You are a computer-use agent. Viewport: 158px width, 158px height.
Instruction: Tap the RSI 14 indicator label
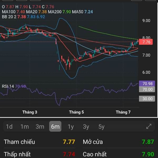8,86
